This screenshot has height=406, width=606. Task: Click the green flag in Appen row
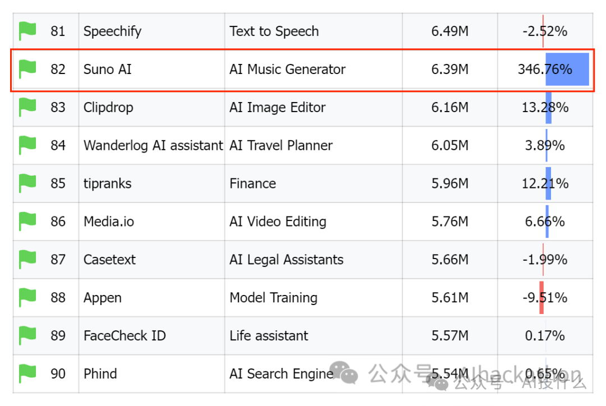pos(27,298)
